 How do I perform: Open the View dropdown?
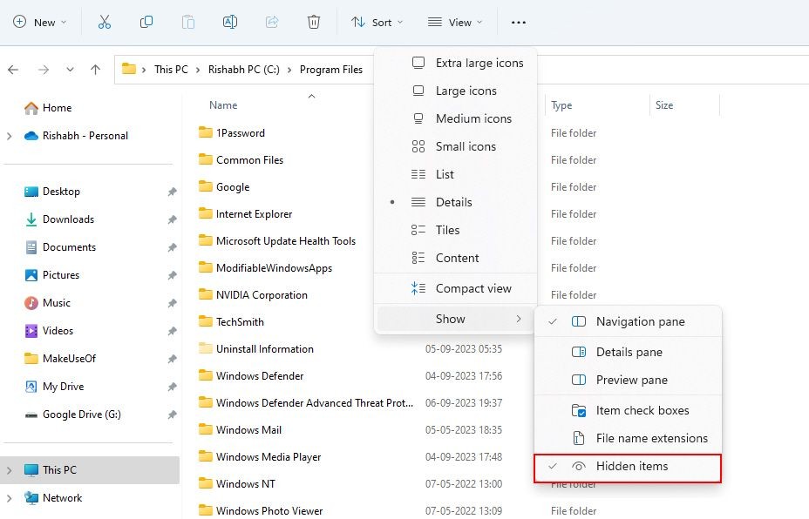[455, 22]
